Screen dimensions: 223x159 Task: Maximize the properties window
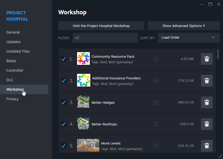[210, 4]
